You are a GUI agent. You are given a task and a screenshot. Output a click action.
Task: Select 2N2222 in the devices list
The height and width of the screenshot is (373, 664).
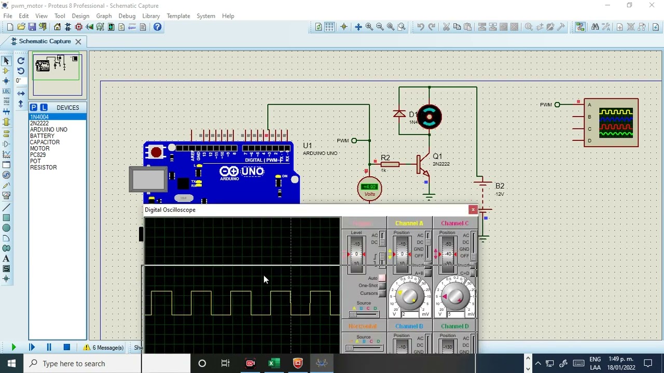(x=58, y=123)
